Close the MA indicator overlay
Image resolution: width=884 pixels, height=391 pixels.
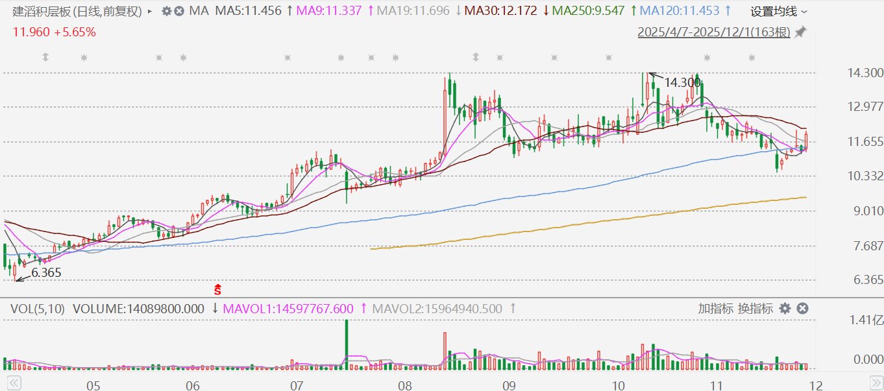click(x=179, y=11)
